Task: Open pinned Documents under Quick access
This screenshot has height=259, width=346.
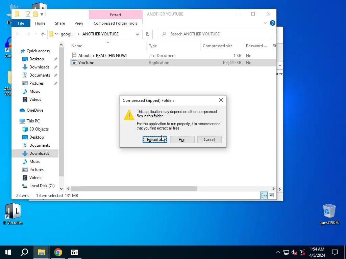Action: pos(40,75)
